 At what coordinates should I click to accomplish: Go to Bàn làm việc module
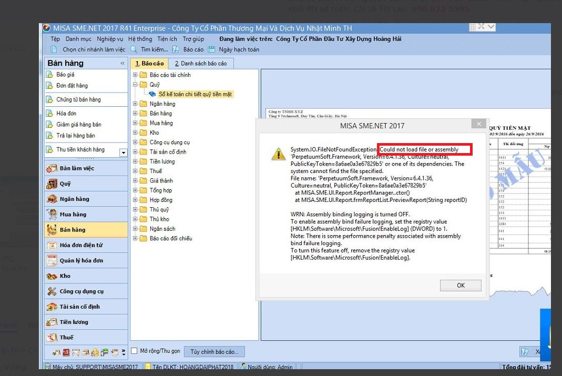(x=86, y=168)
